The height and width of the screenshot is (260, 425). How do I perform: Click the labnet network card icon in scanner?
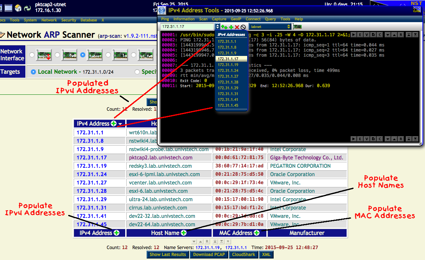pyautogui.click(x=95, y=55)
